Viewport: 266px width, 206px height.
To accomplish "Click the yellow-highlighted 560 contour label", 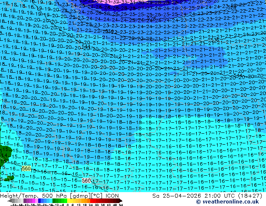I will pos(26,169).
